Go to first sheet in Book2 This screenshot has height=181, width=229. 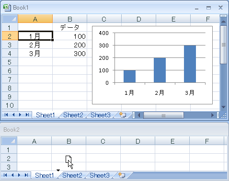[5, 175]
